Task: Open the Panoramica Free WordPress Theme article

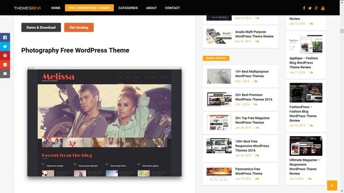Action: (x=248, y=171)
